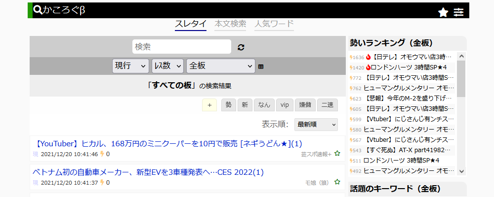The width and height of the screenshot is (494, 197).
Task: Click the magnifier icon beside かころぐβ
Action: pos(38,10)
